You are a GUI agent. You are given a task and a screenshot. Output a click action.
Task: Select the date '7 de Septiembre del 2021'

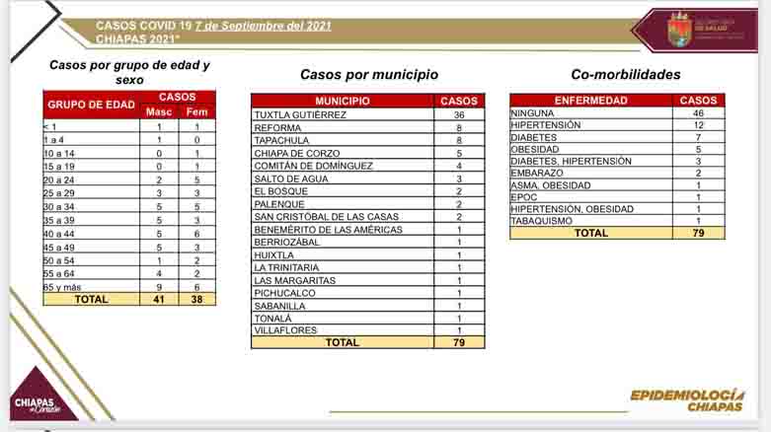coord(263,26)
